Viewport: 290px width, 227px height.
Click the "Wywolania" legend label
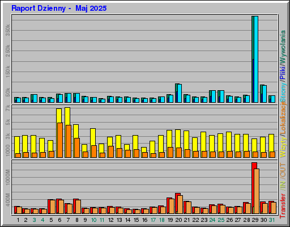[283, 47]
